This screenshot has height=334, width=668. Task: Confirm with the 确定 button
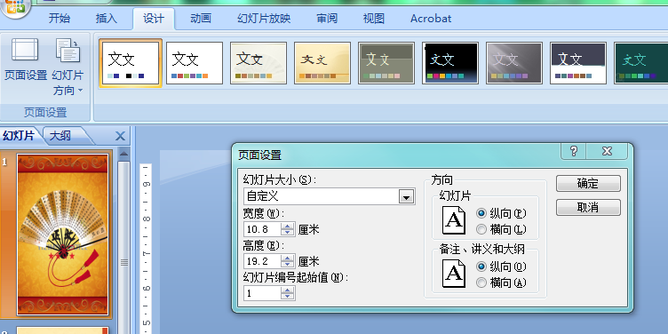click(588, 184)
